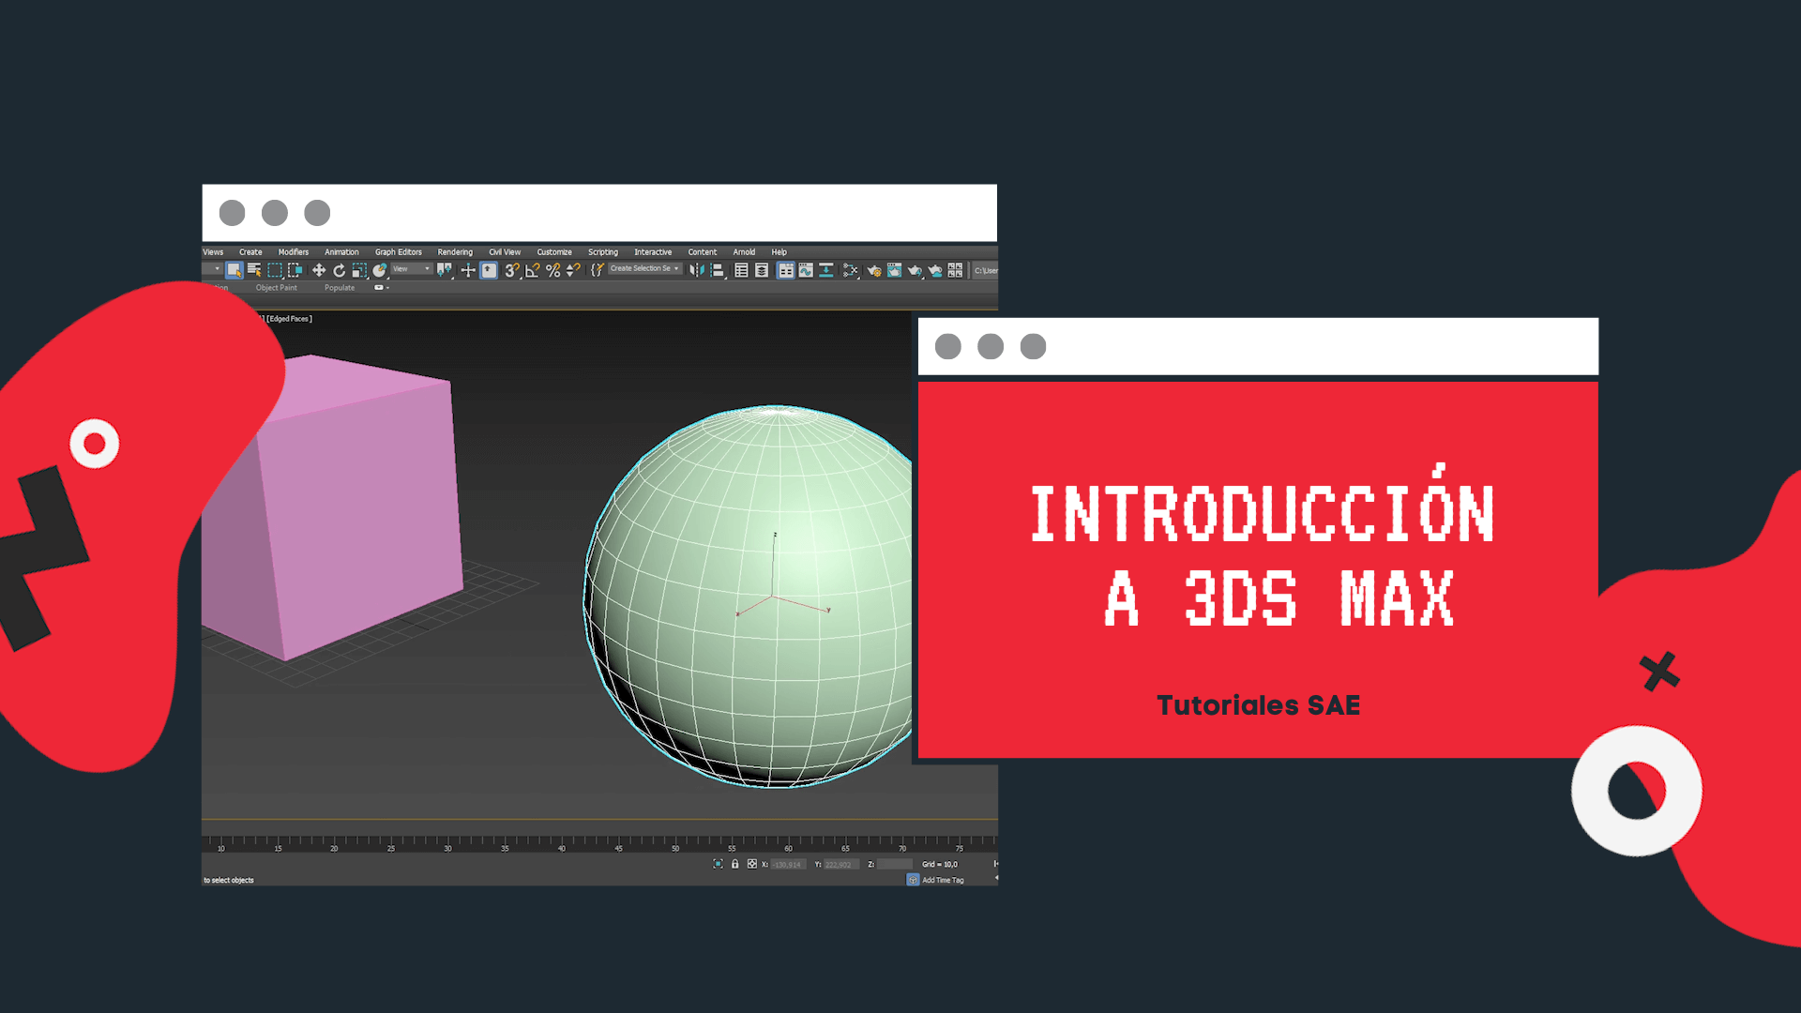Image resolution: width=1801 pixels, height=1013 pixels.
Task: Open the Views menu
Action: pos(213,252)
